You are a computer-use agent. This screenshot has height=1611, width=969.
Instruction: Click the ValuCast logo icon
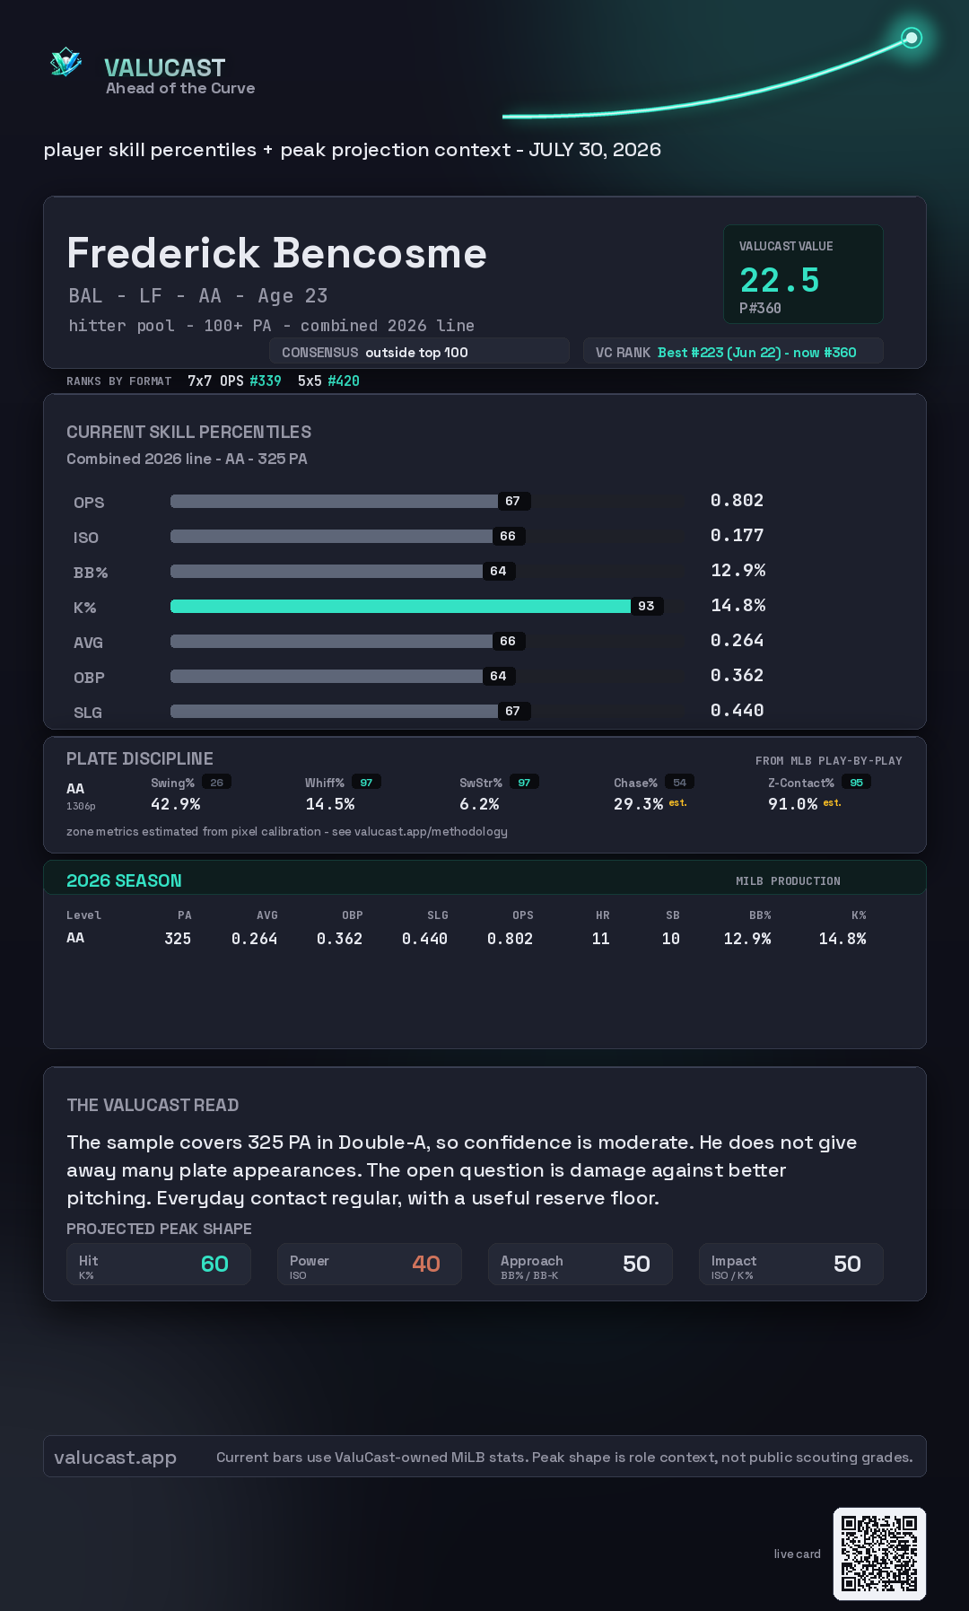coord(65,62)
